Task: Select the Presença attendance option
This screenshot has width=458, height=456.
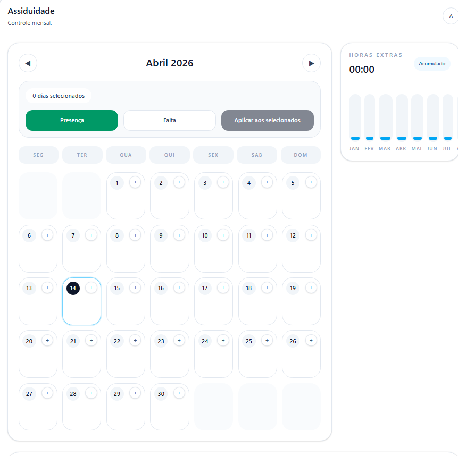Action: point(72,120)
